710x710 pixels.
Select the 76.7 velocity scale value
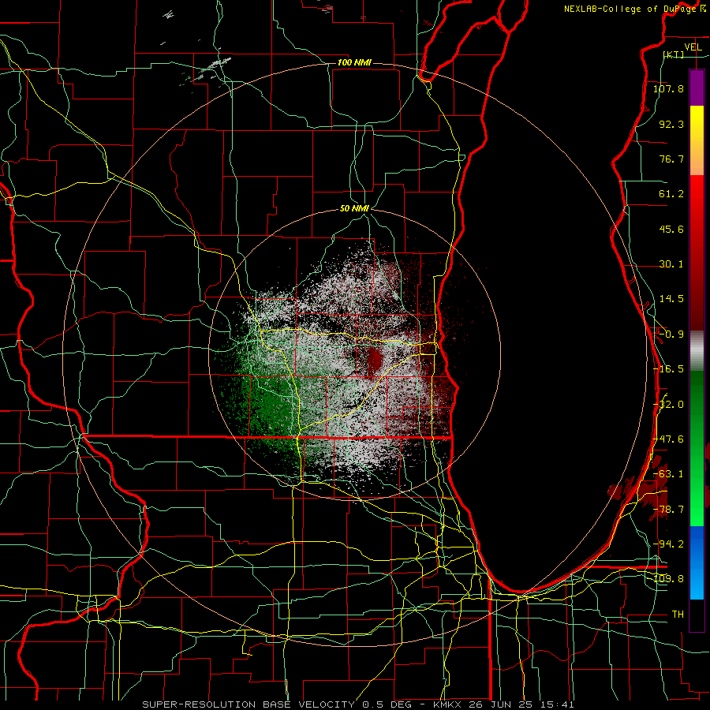671,159
